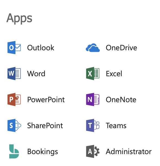Open the Administrator gear icon
Screen dimensions: 160x166
(x=93, y=151)
